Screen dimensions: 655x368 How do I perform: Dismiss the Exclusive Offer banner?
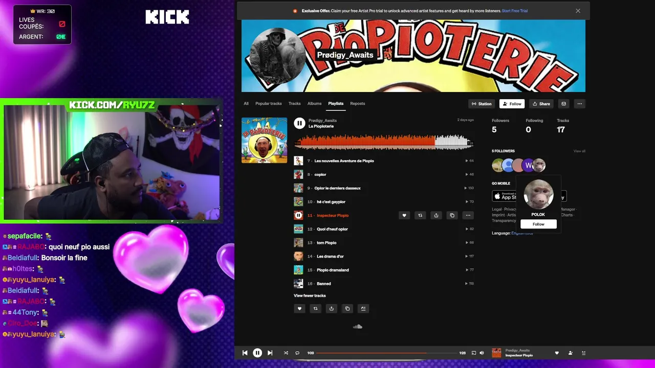click(x=578, y=11)
